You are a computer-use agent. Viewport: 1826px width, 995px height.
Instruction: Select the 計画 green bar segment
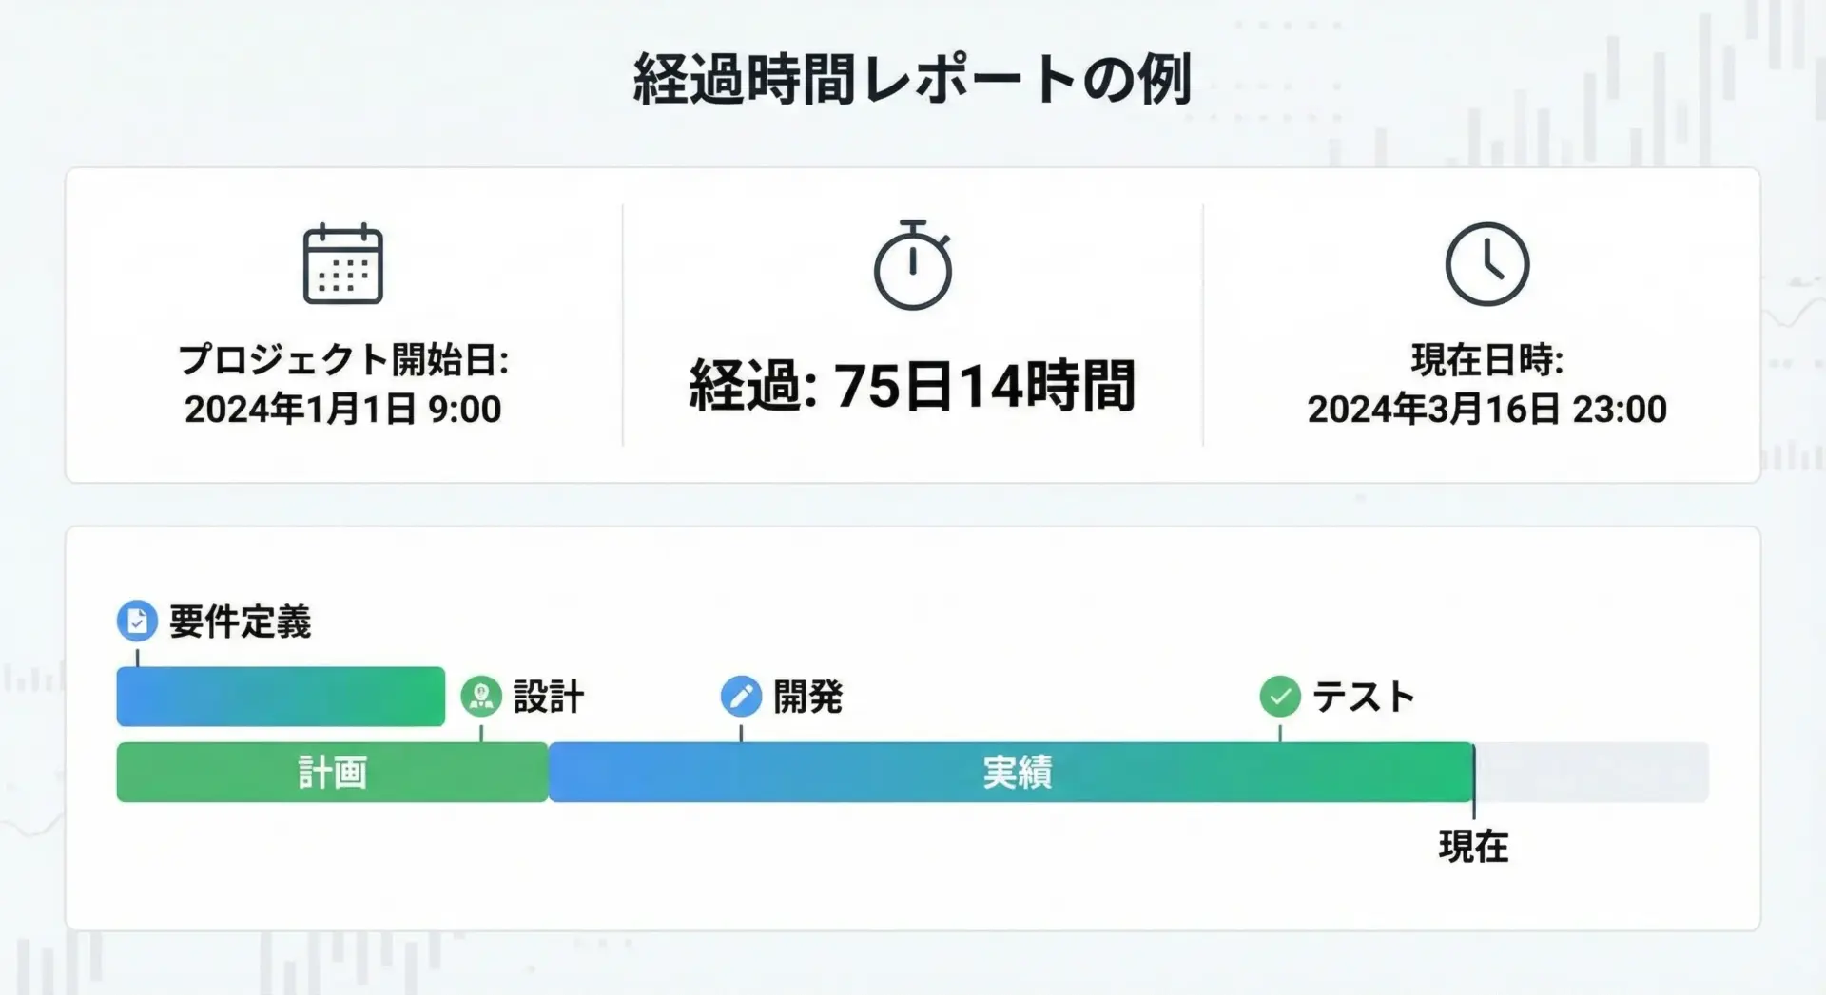point(332,772)
